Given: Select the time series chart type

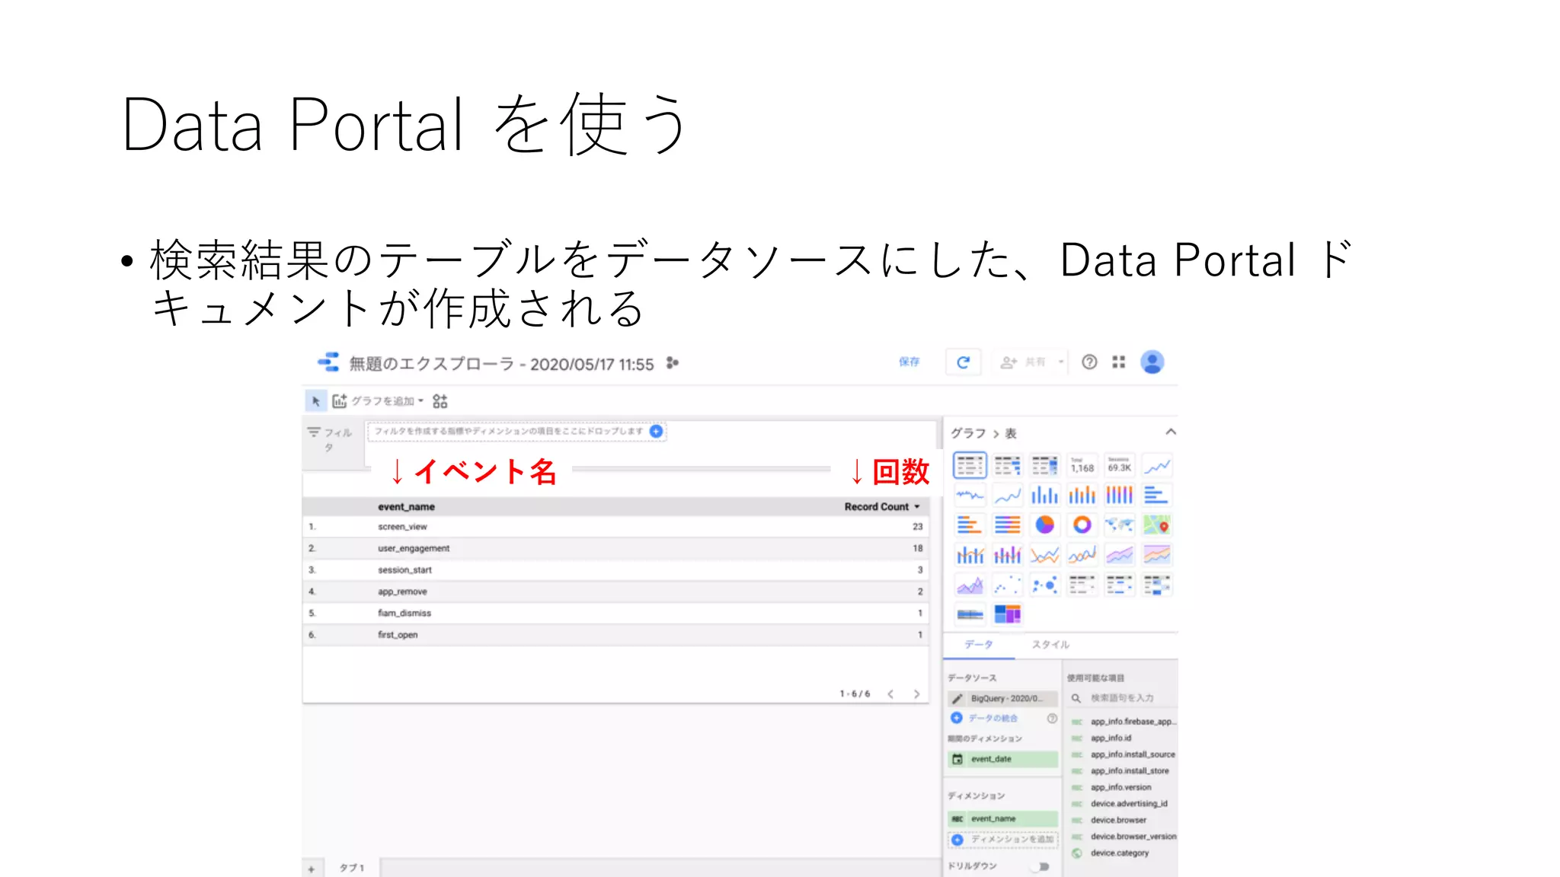Looking at the screenshot, I should 1156,465.
